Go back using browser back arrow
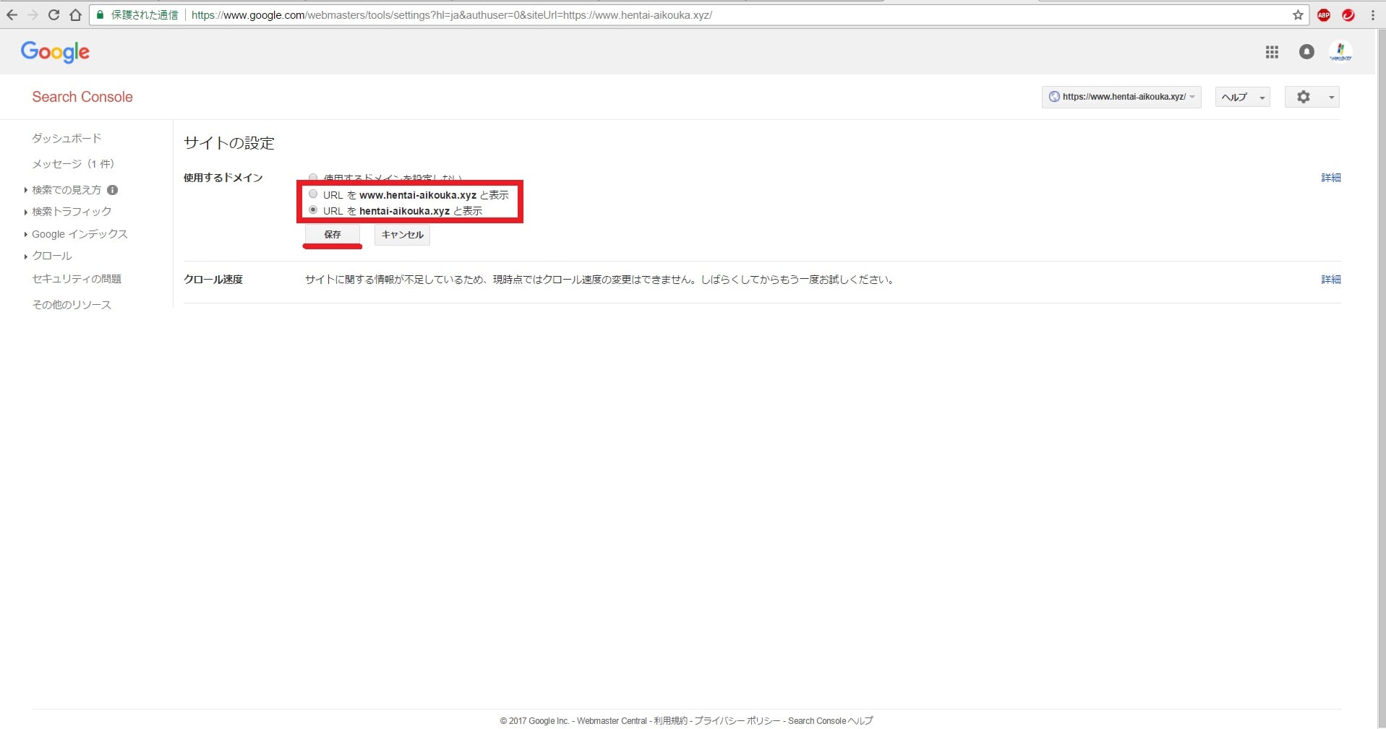1386x729 pixels. [12, 14]
